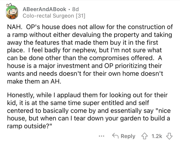Click the Colo-rectal Surgeon flair text
The image size is (180, 143).
[45, 16]
